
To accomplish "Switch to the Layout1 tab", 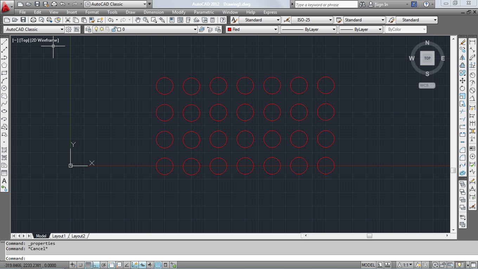I will 59,236.
